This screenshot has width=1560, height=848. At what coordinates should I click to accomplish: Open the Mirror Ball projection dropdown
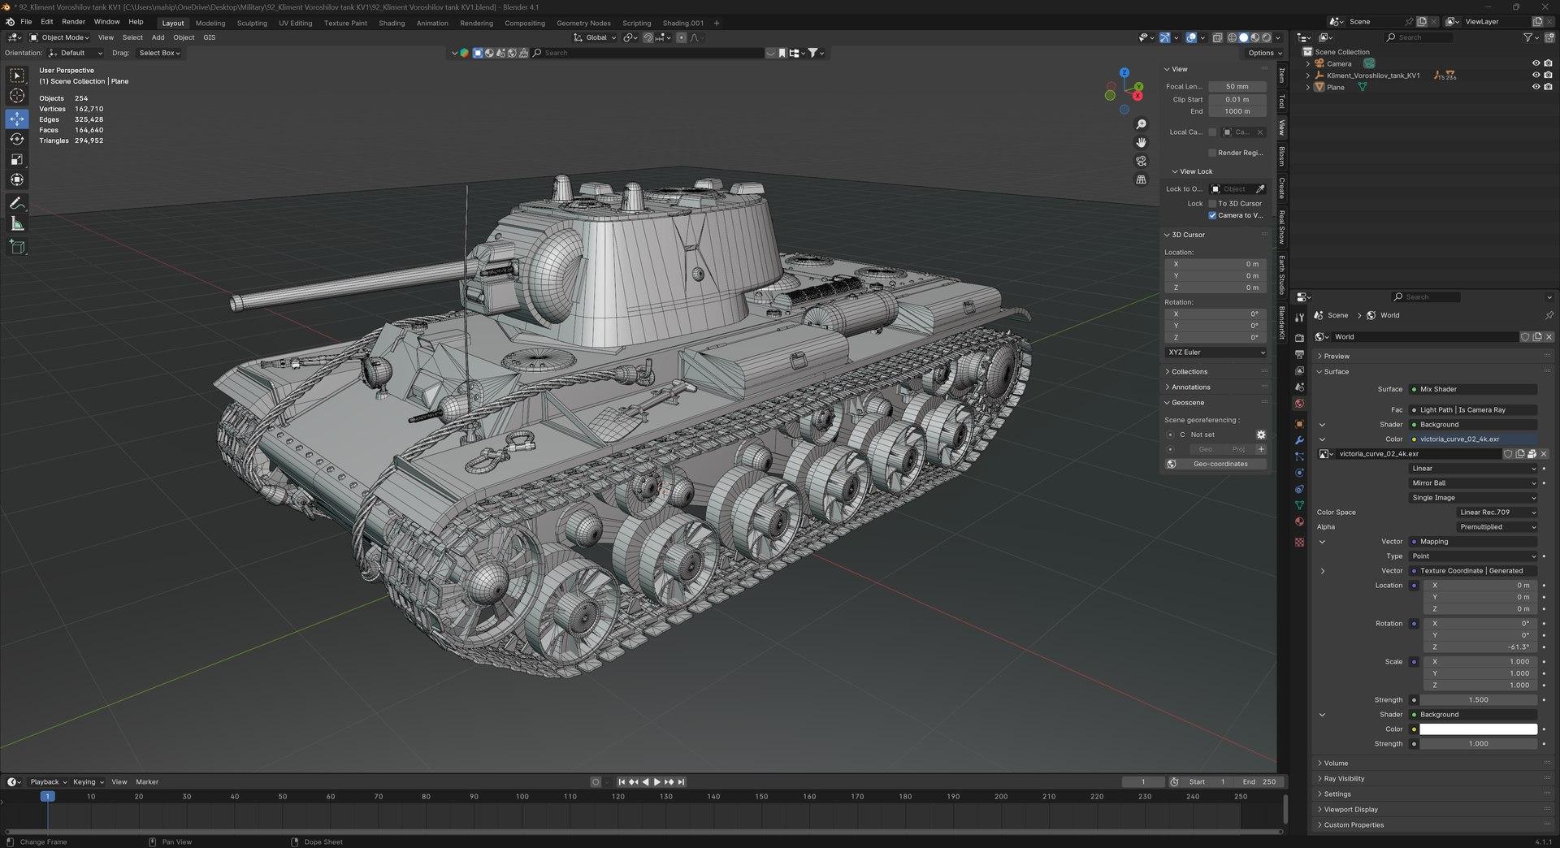1473,483
